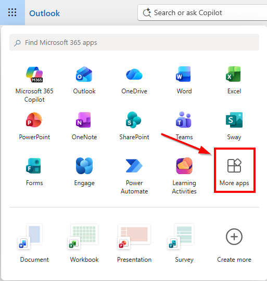This screenshot has height=281, width=267.
Task: Create a new PowerPoint Presentation
Action: [x=134, y=243]
